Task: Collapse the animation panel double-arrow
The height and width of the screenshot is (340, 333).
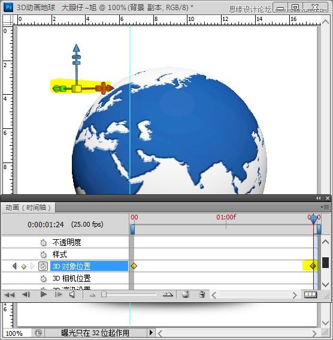Action: 318,198
